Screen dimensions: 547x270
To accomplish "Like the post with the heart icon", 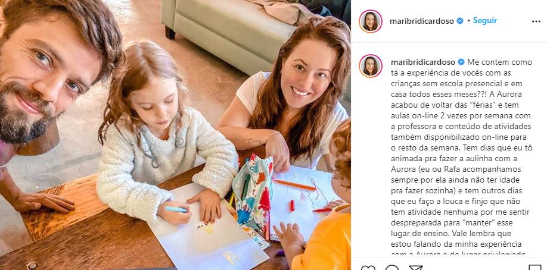I will [368, 268].
